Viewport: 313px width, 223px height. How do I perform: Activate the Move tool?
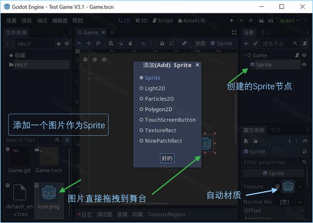point(89,43)
